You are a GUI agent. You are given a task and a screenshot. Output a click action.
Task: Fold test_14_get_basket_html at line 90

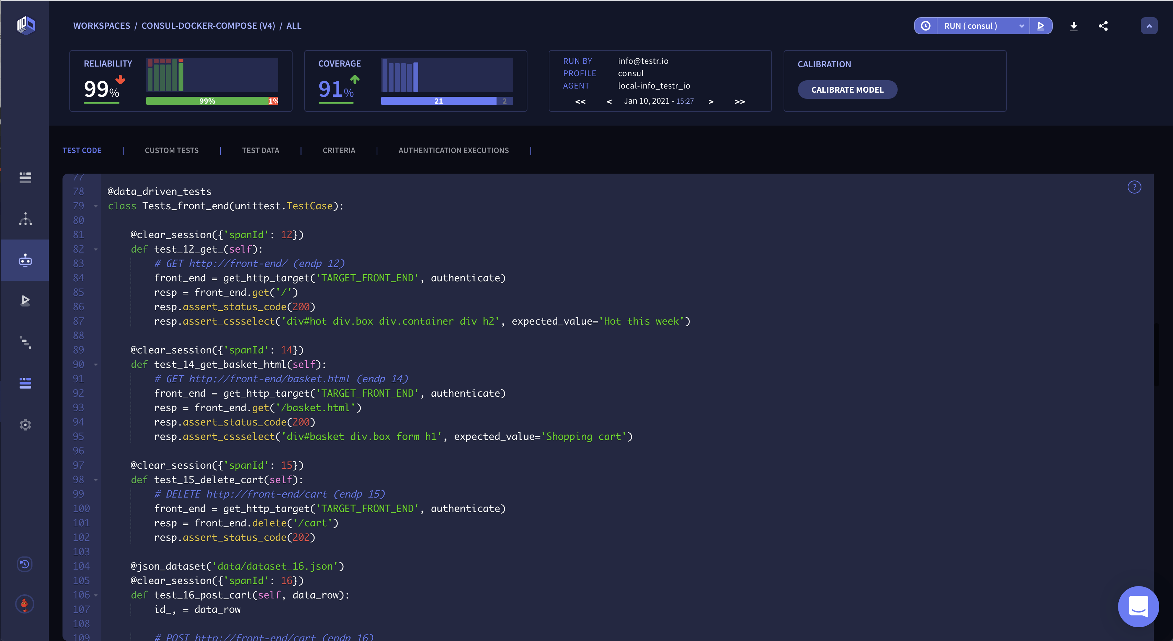(95, 364)
